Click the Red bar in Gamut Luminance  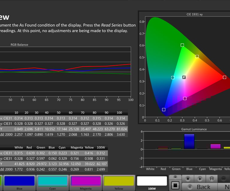163,148
